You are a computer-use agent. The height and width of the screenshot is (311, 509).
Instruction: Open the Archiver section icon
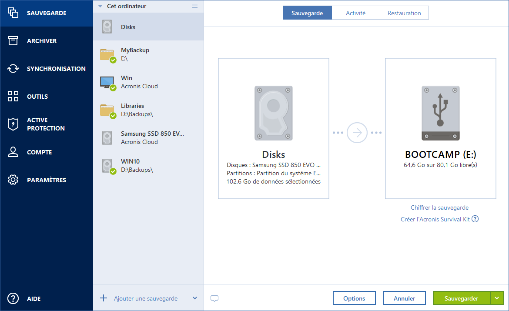click(x=13, y=41)
